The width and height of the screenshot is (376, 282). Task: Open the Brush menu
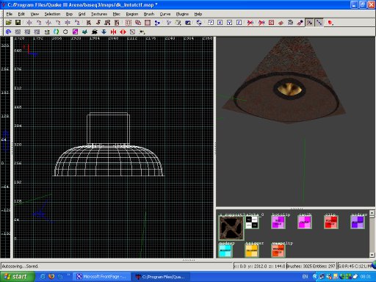click(149, 14)
